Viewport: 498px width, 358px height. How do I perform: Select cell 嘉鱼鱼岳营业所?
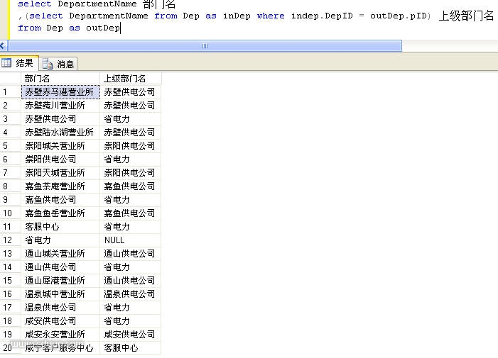click(60, 213)
